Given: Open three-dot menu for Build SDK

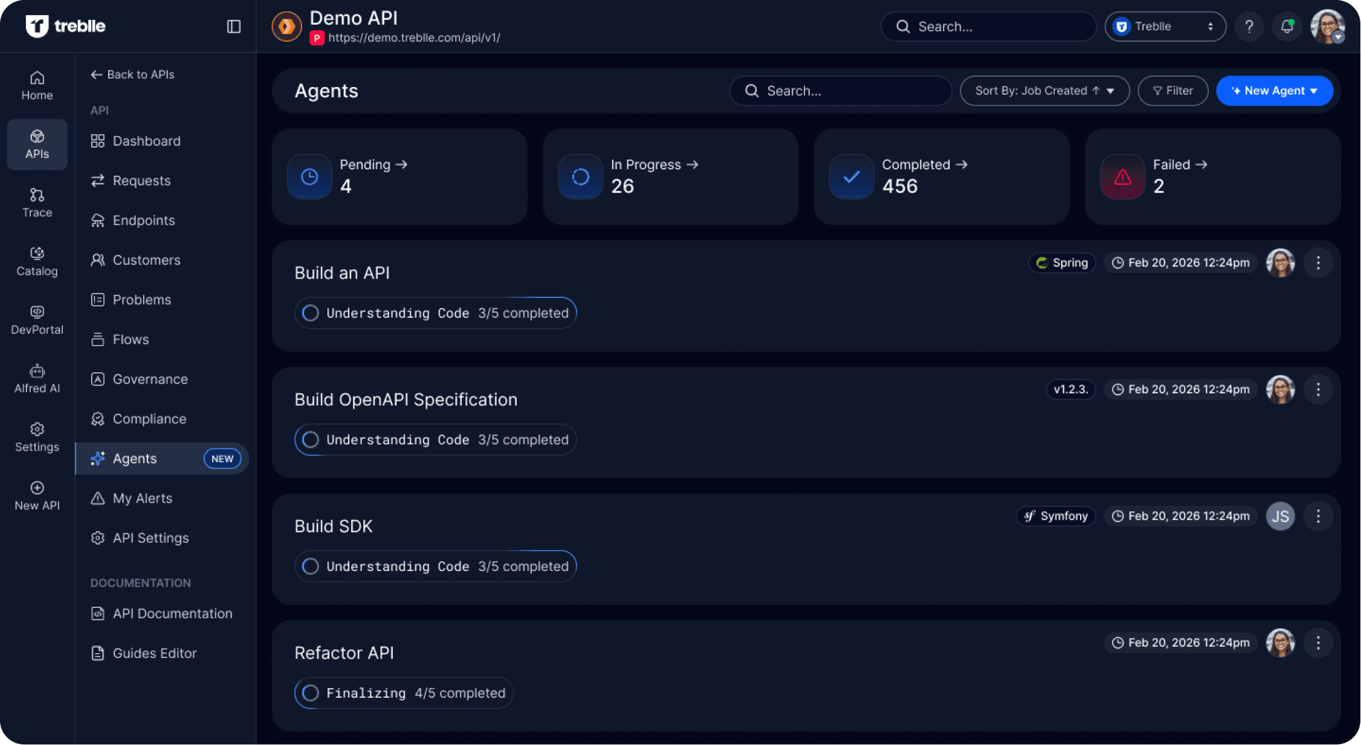Looking at the screenshot, I should click(x=1318, y=516).
